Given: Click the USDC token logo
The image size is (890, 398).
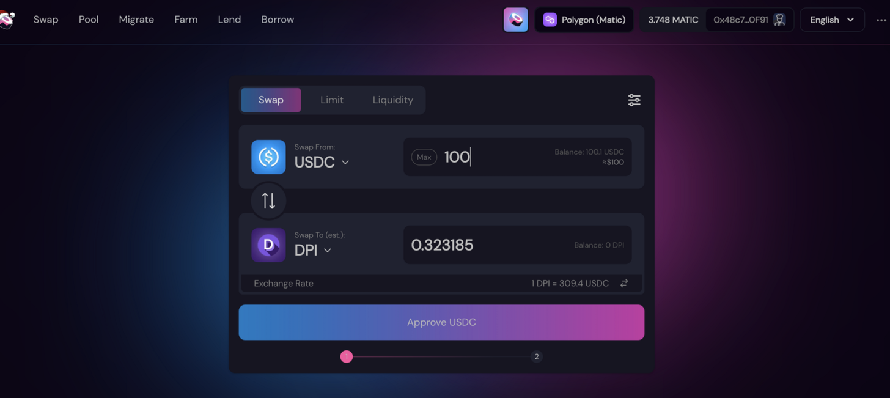Looking at the screenshot, I should coord(268,157).
